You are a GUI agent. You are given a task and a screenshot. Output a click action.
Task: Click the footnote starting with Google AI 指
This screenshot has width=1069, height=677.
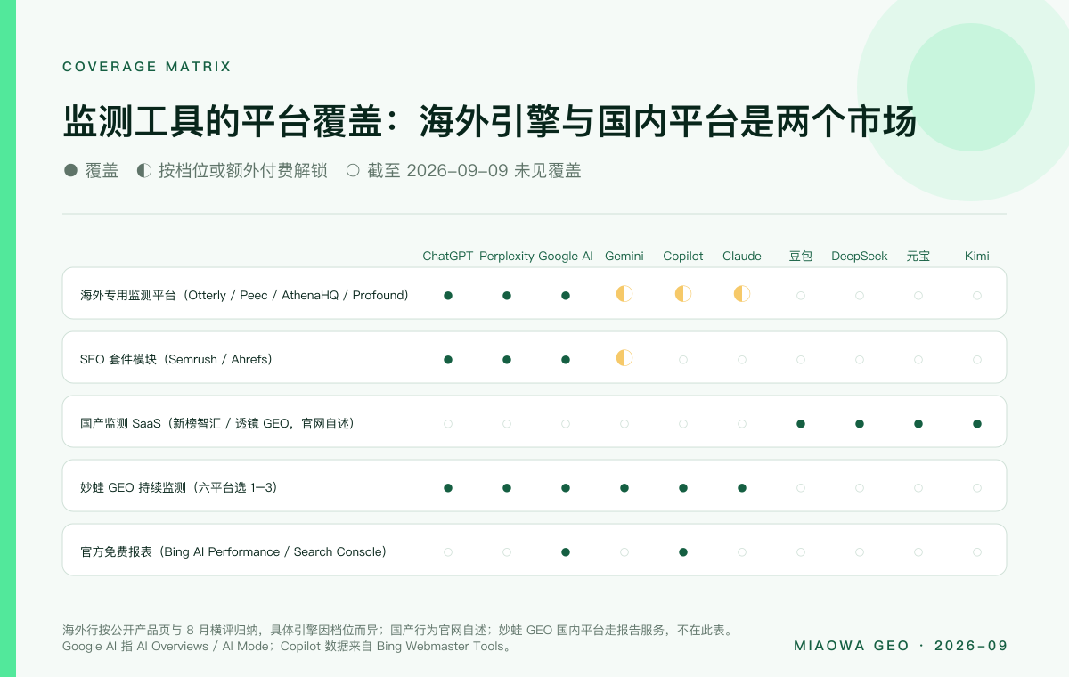point(289,646)
